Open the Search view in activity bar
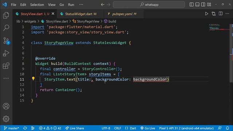233x131 pixels. coord(6,28)
